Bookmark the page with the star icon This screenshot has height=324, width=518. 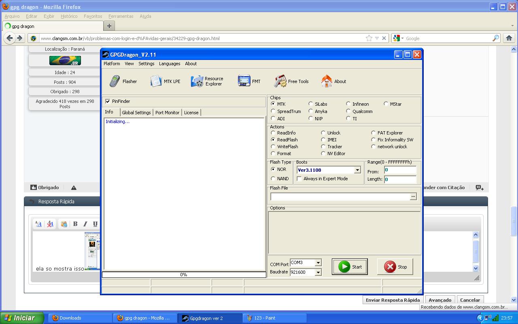(x=369, y=38)
